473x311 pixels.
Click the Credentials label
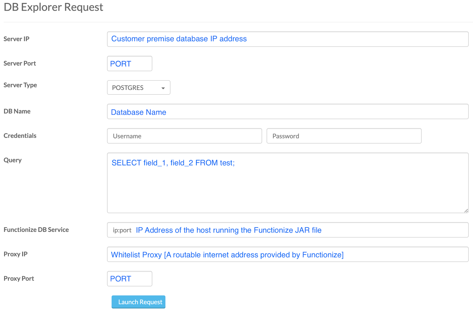click(20, 136)
